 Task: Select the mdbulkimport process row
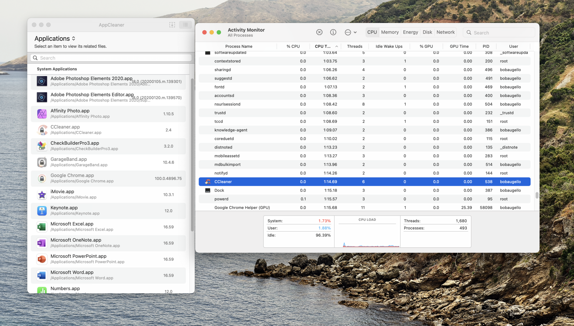coord(364,165)
